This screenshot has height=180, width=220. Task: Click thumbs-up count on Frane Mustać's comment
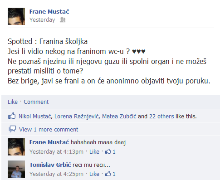(x=110, y=151)
